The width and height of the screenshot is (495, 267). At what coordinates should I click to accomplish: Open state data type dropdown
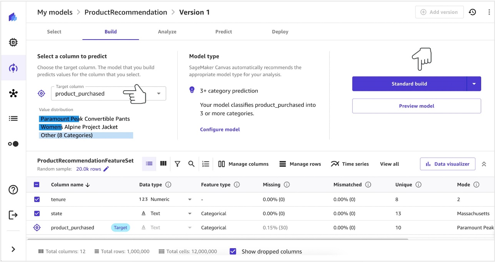(190, 214)
